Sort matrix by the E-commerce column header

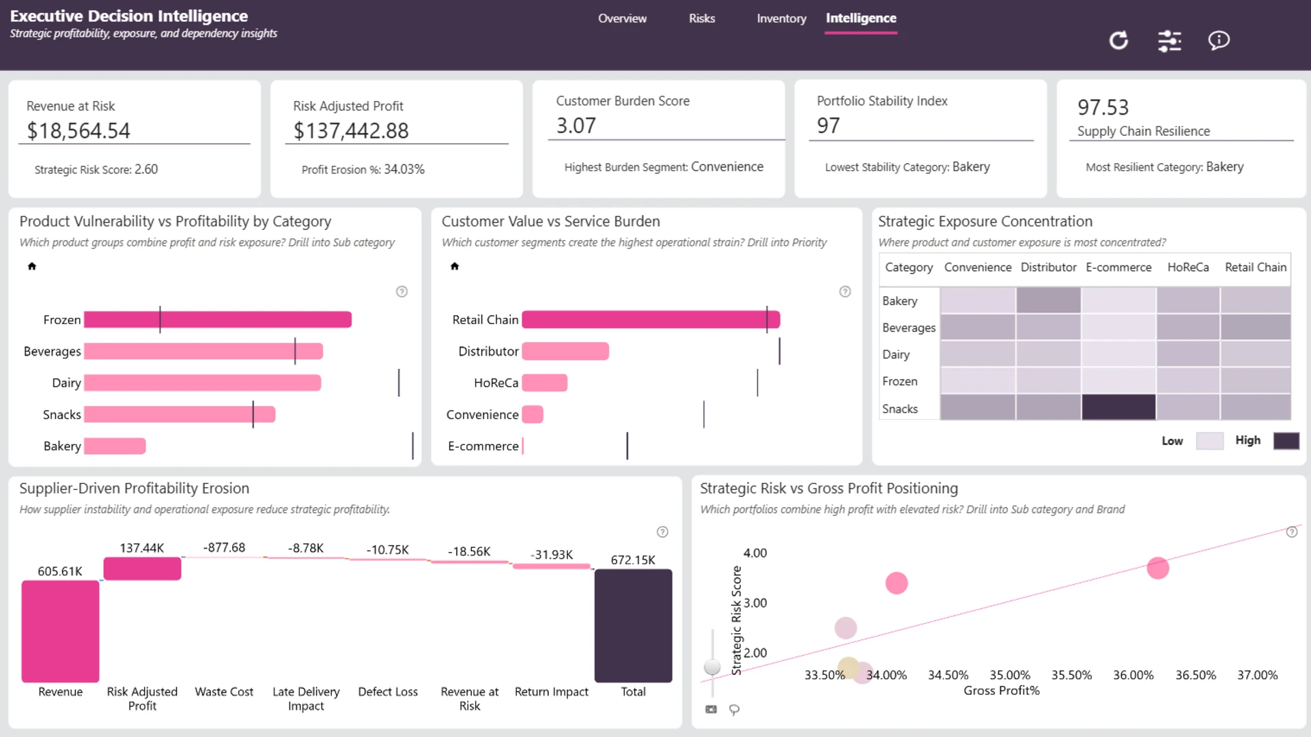pos(1118,268)
